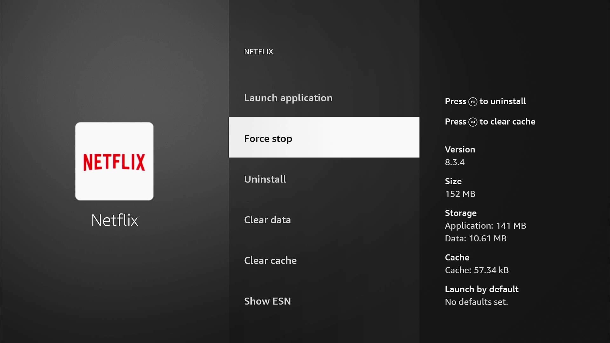Click the Launch by default heading
This screenshot has height=343, width=610.
(482, 289)
